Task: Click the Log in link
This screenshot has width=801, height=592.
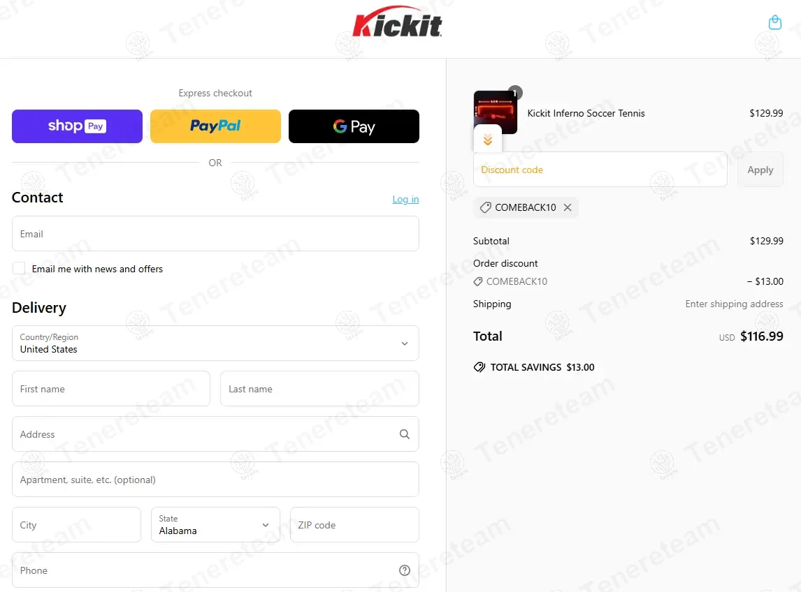Action: pos(405,199)
